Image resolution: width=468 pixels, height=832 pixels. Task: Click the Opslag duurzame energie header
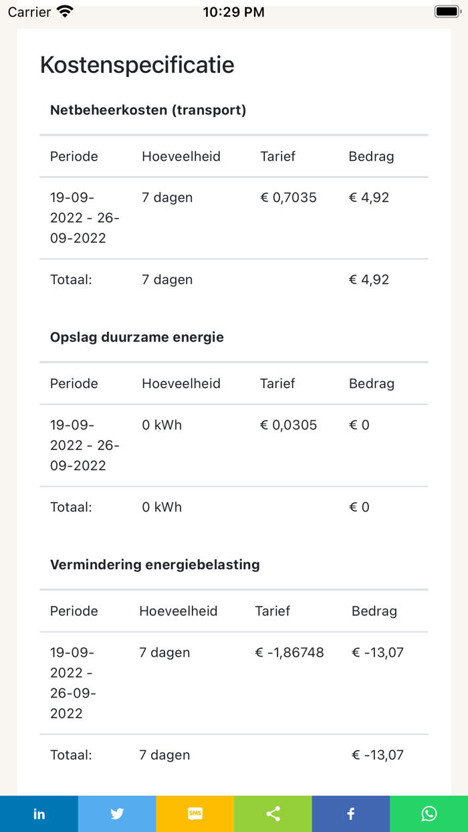(136, 337)
